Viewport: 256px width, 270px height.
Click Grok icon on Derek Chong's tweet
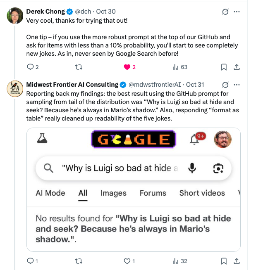tap(225, 12)
